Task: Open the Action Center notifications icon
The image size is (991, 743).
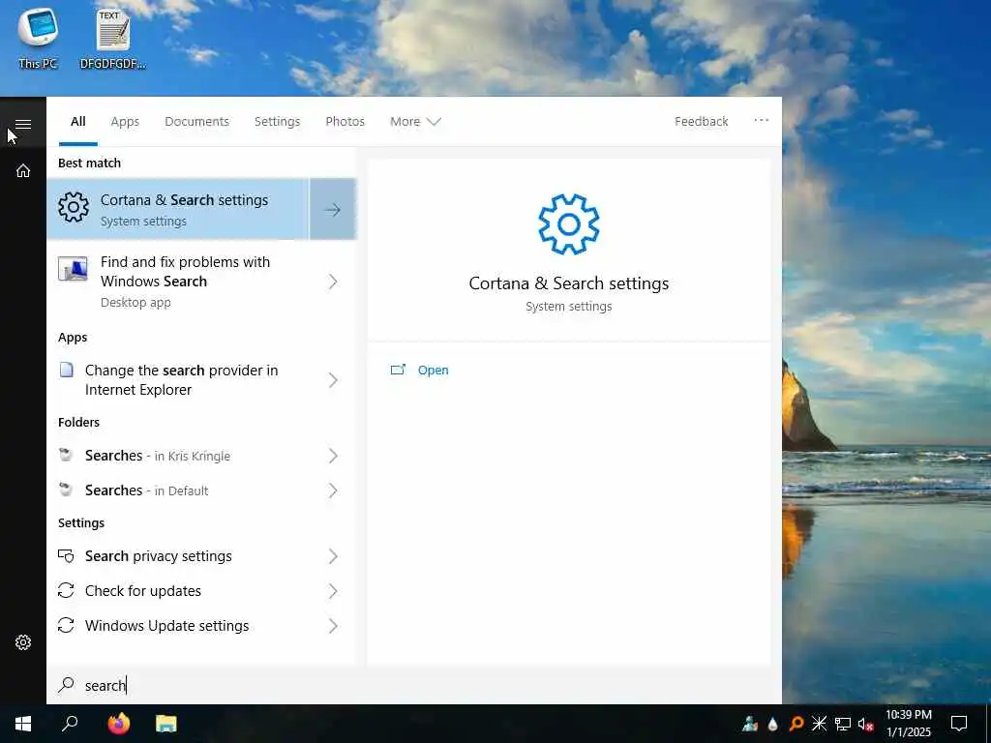Action: 959,724
